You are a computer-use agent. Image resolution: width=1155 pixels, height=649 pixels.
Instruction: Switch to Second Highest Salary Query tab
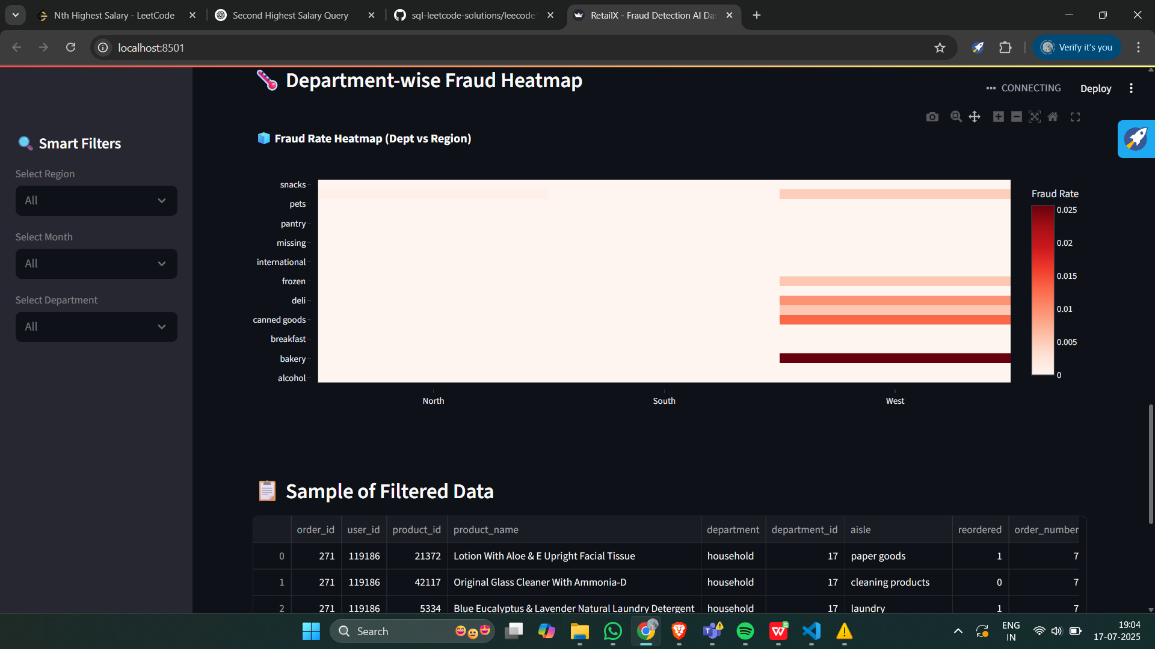[x=291, y=16]
